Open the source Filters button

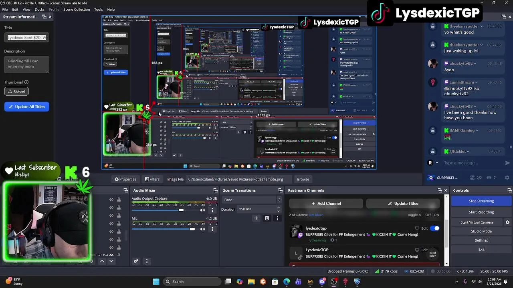tap(152, 179)
